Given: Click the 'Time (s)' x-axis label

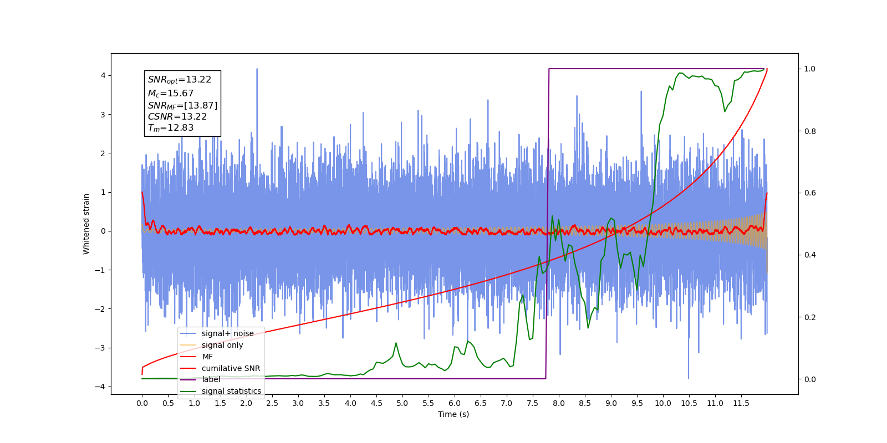Looking at the screenshot, I should click(x=453, y=414).
